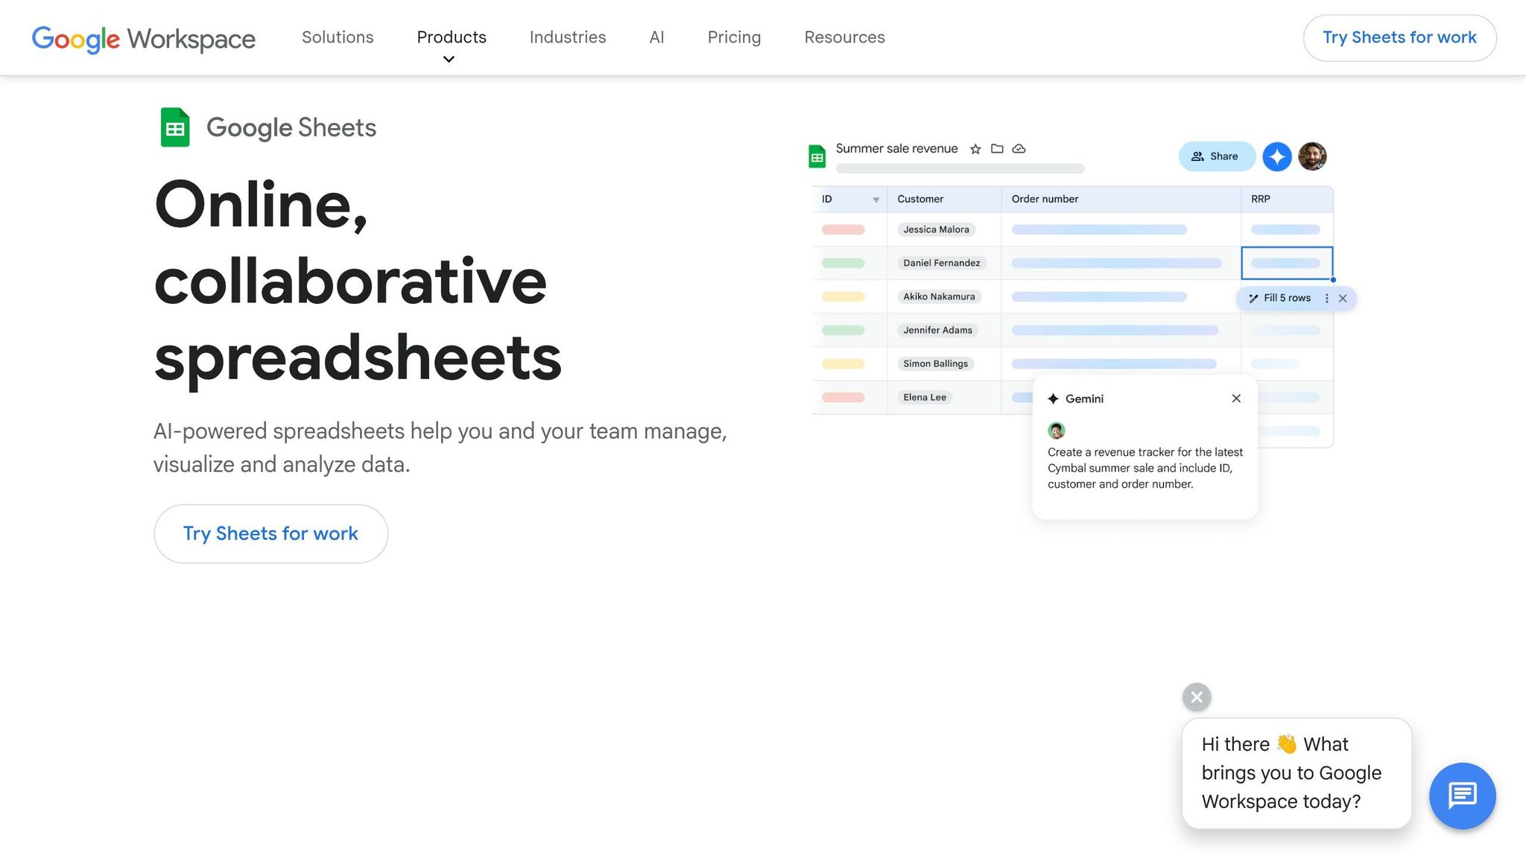Image resolution: width=1526 pixels, height=858 pixels.
Task: Dismiss the Hi there chat message
Action: point(1196,697)
